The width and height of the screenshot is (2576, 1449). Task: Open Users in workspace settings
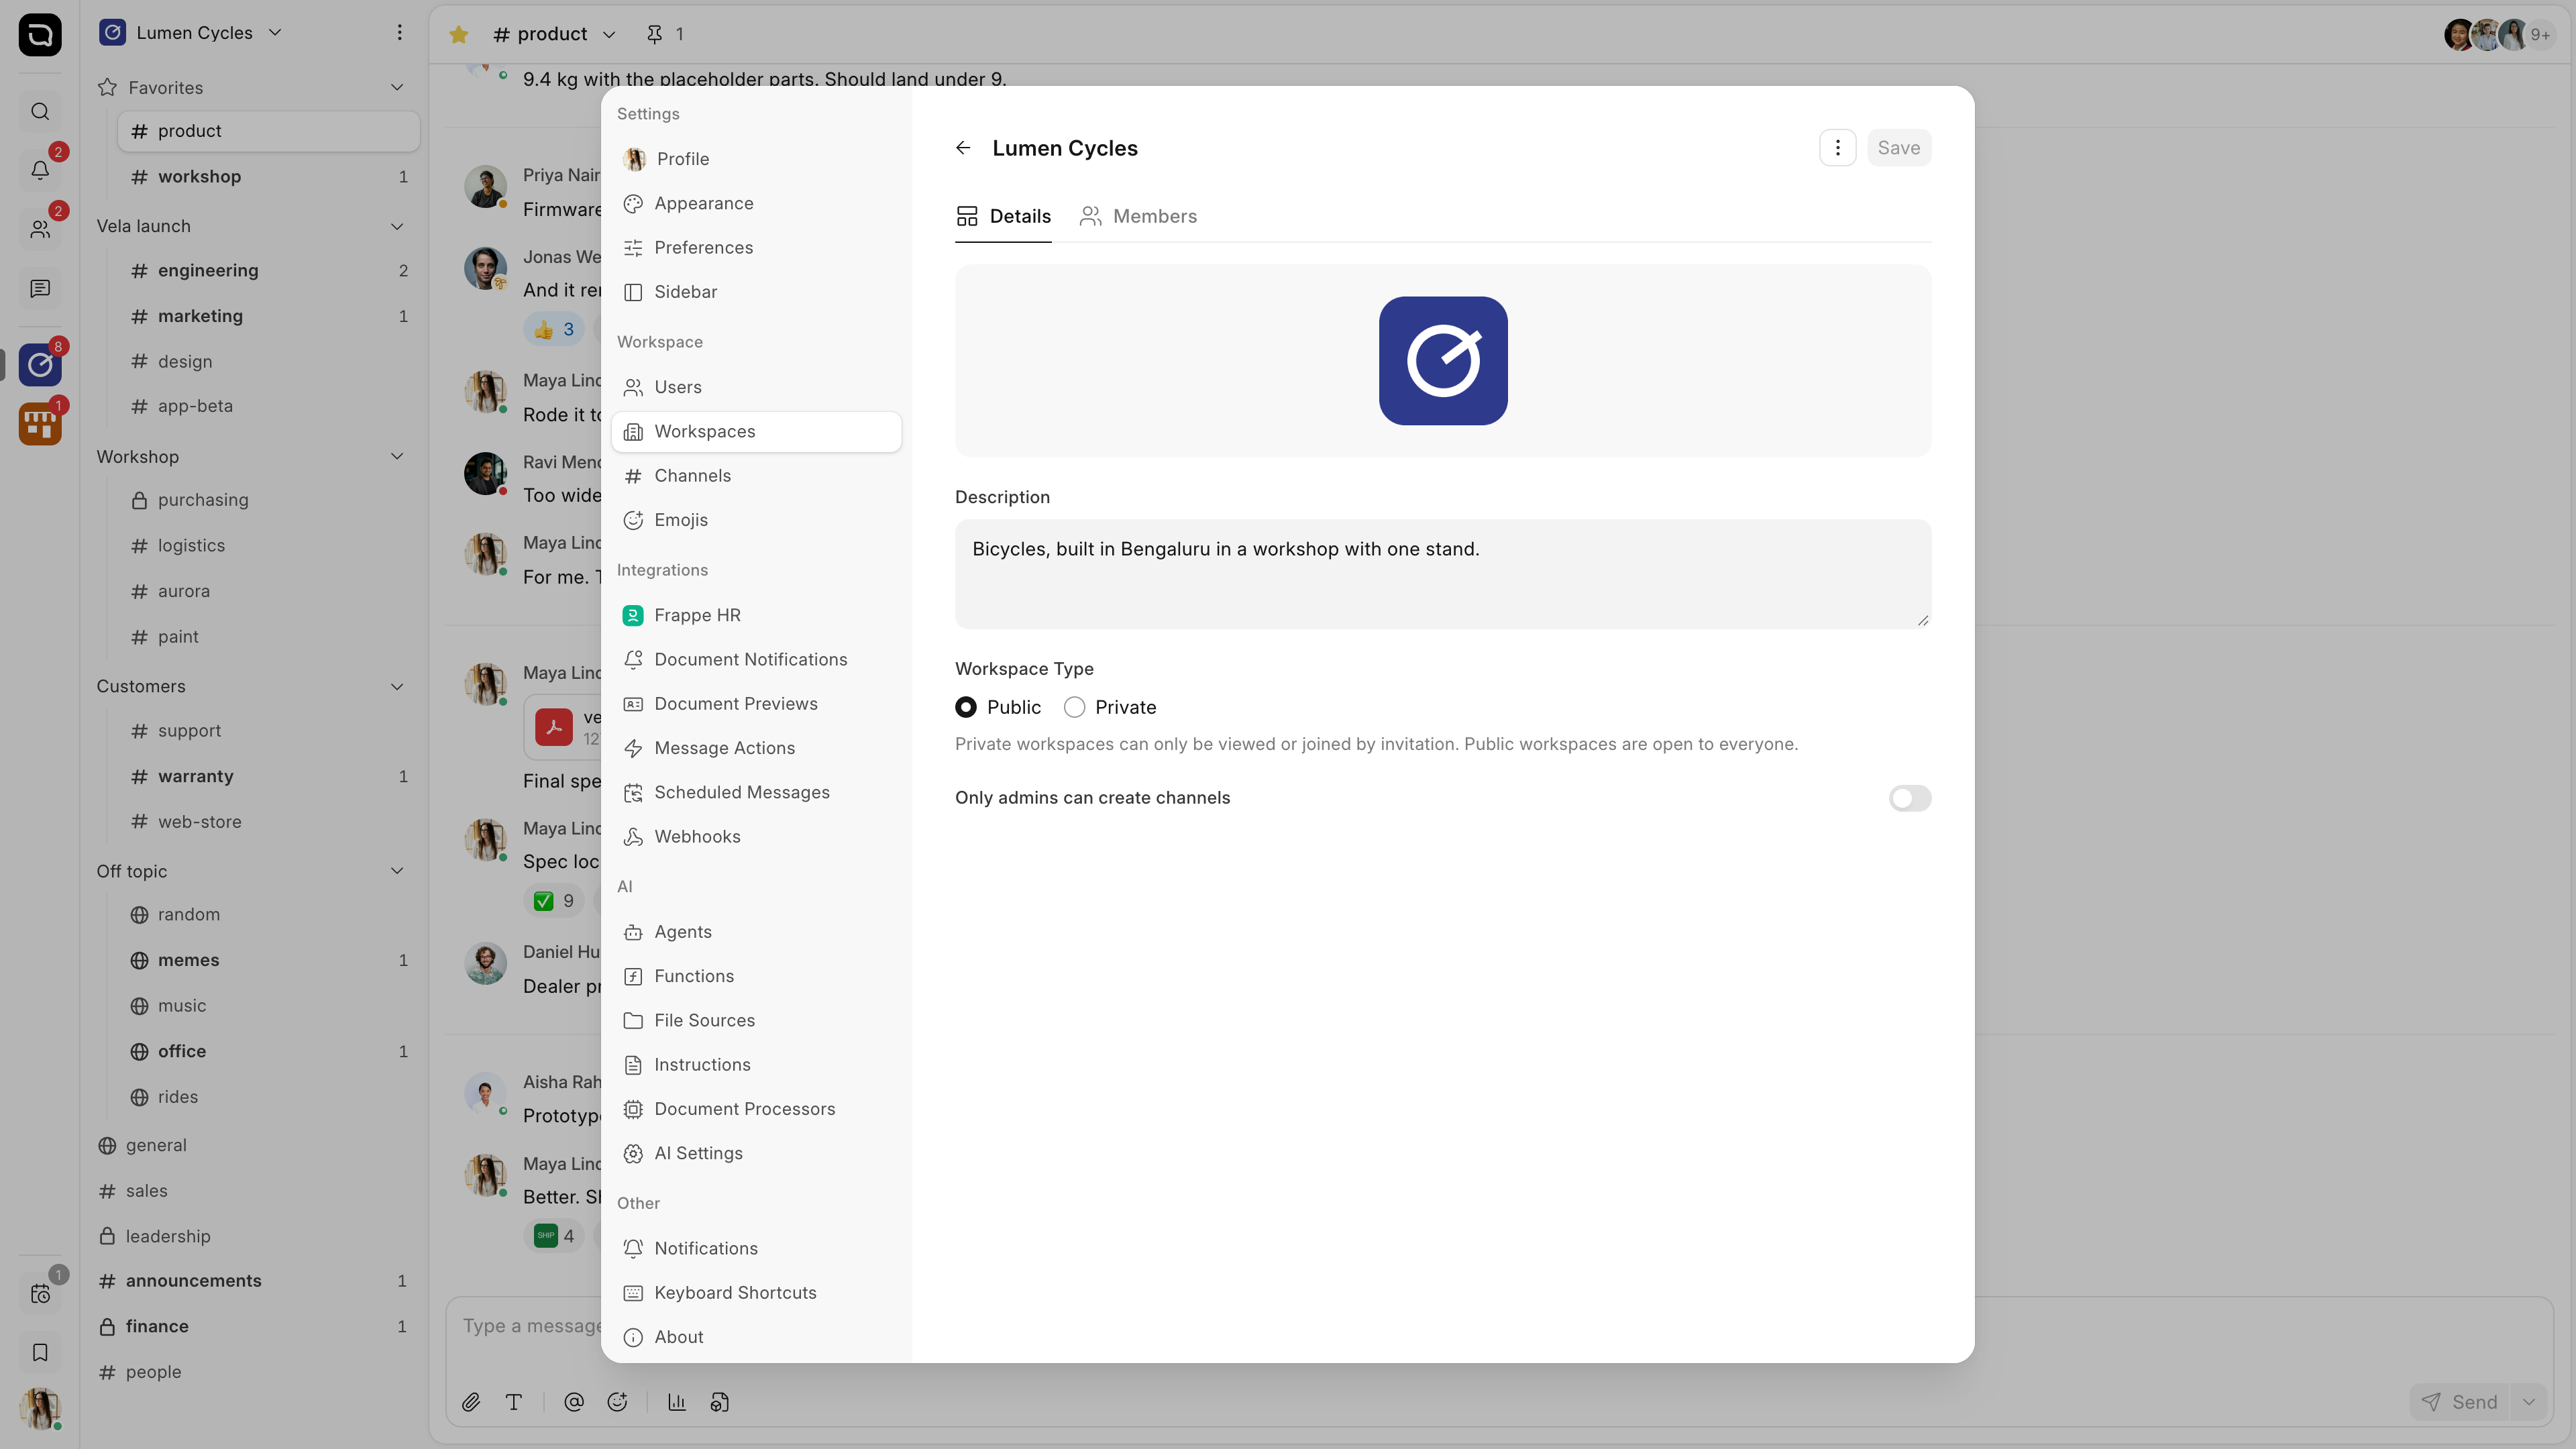tap(756, 387)
